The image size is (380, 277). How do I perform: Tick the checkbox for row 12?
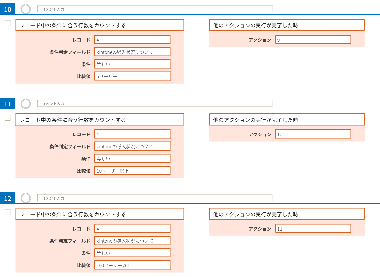click(x=8, y=212)
